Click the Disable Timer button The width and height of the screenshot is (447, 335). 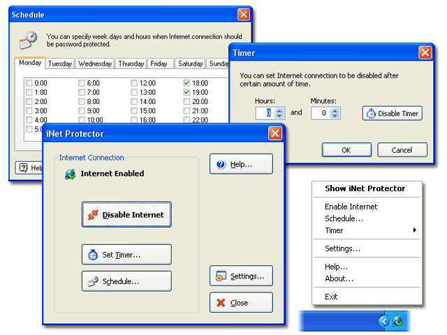tap(393, 113)
